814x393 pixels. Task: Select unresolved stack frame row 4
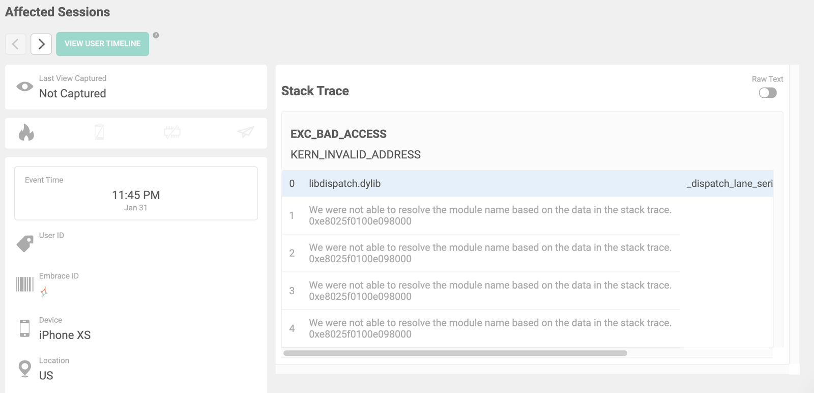[x=481, y=328]
